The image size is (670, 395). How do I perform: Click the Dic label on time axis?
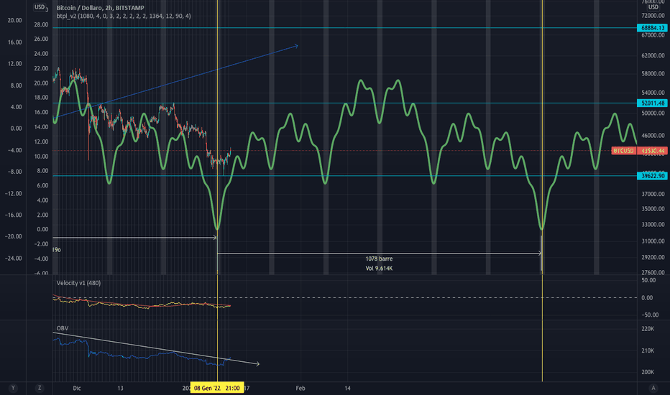(77, 388)
